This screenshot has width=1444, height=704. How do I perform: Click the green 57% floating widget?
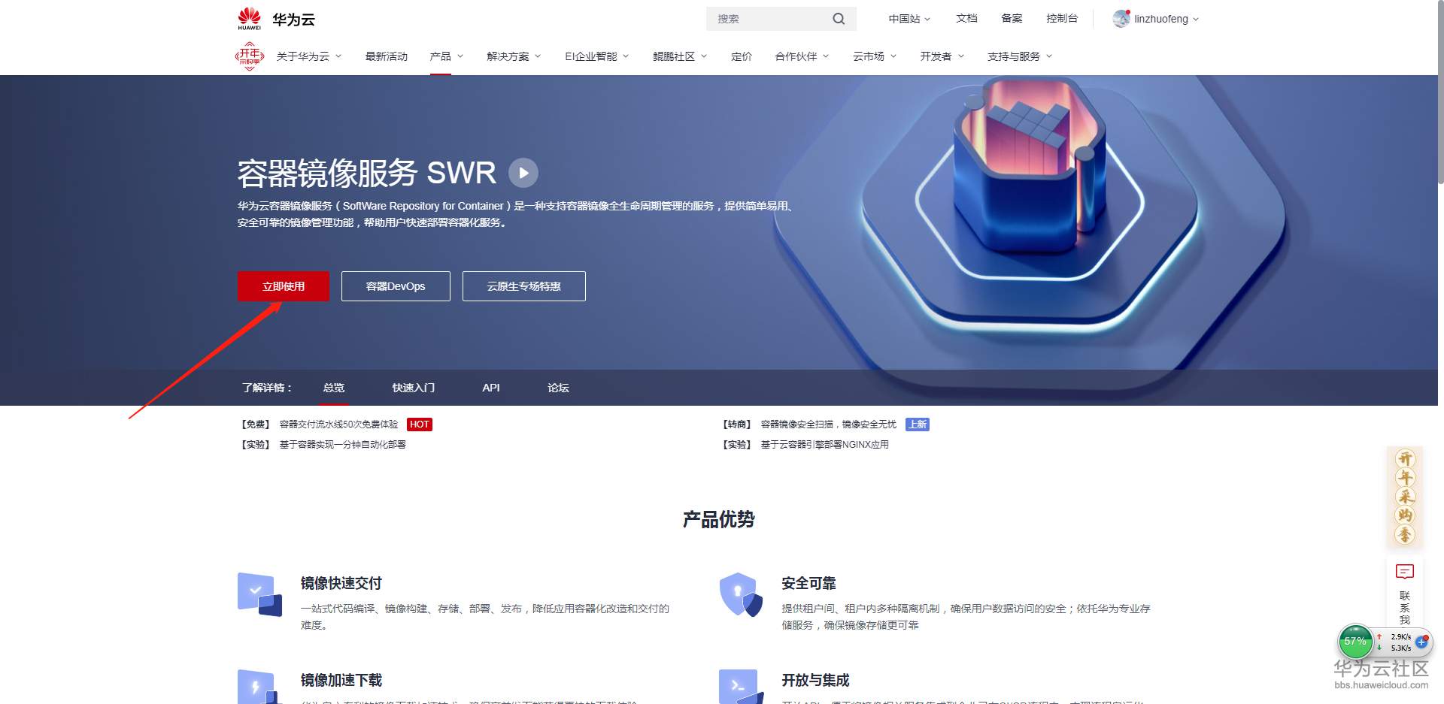[1355, 642]
